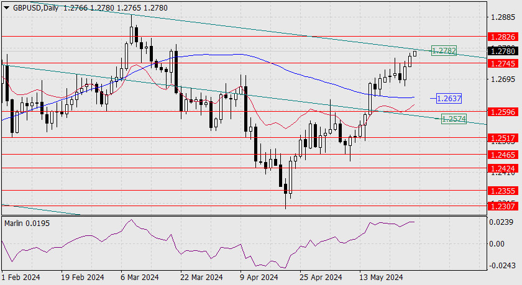
Task: Click the 19 Feb 2024 date label
Action: pos(83,277)
